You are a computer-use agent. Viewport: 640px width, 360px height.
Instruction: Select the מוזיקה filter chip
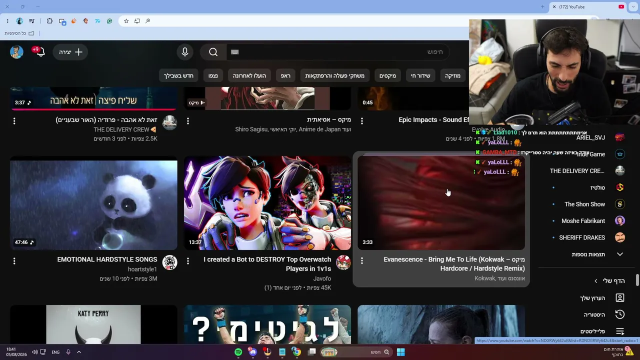(x=453, y=75)
